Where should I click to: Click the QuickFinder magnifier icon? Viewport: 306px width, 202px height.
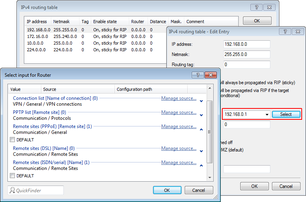point(13,191)
